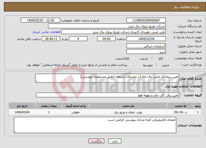Click the استان محل تحویل label
Image resolution: width=206 pixels, height=148 pixels.
click(190, 46)
